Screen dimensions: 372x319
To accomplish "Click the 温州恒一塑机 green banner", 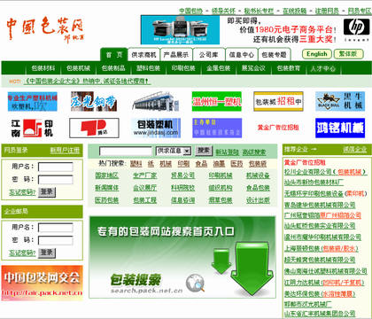I will tap(217, 101).
